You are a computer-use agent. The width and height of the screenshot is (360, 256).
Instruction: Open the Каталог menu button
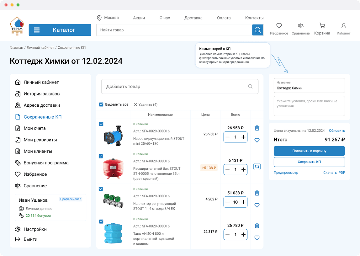point(60,30)
